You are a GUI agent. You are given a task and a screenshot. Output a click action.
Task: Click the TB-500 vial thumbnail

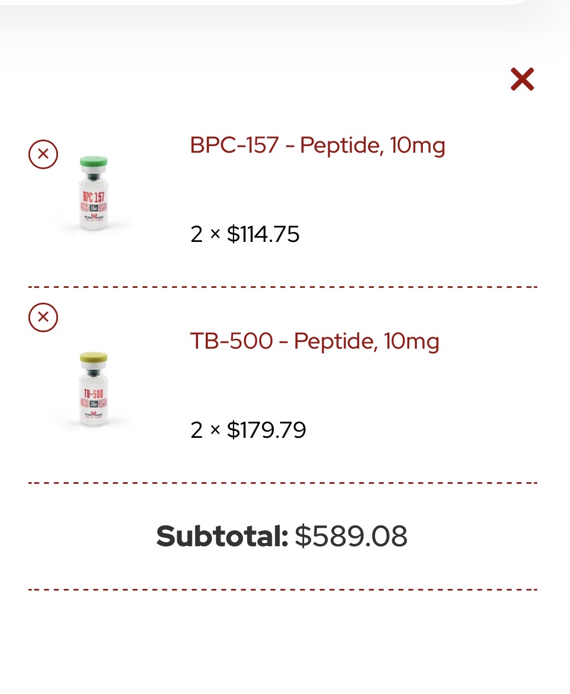pyautogui.click(x=94, y=389)
